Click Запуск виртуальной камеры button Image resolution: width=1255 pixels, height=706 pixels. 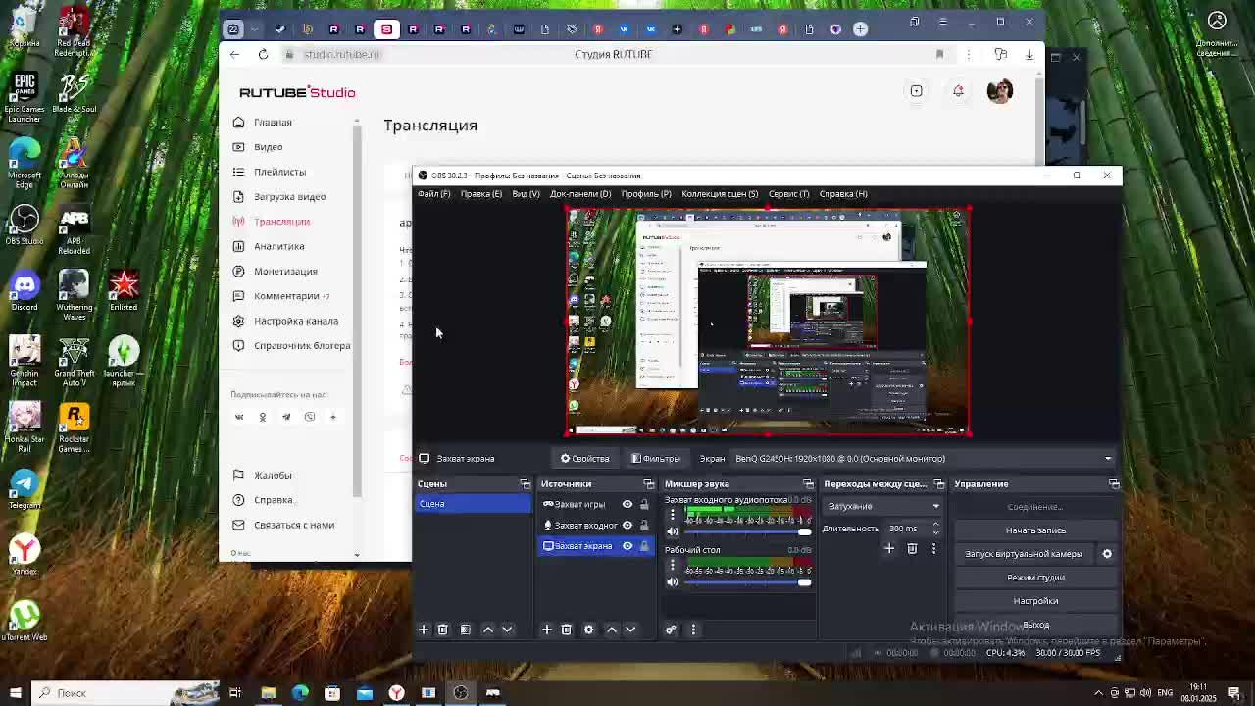point(1024,554)
